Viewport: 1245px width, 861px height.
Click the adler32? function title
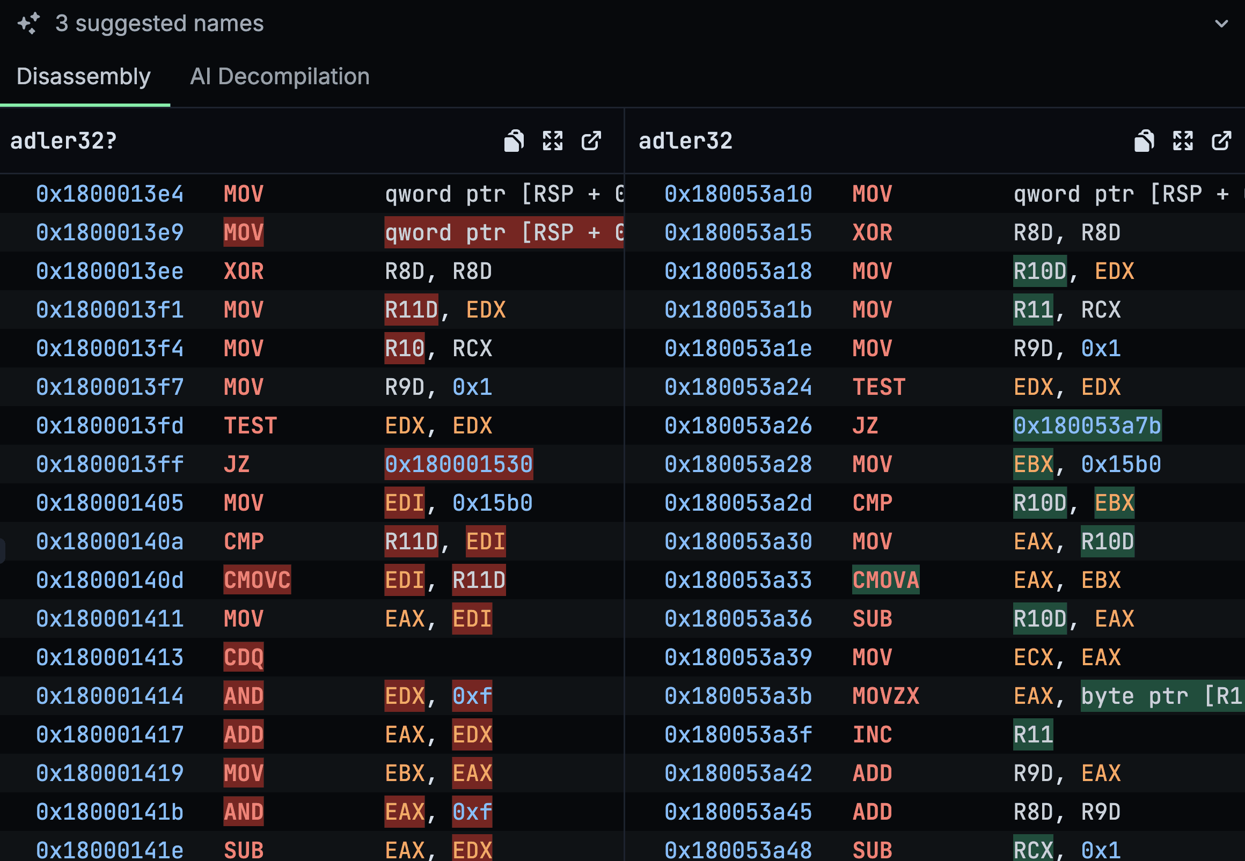click(64, 141)
